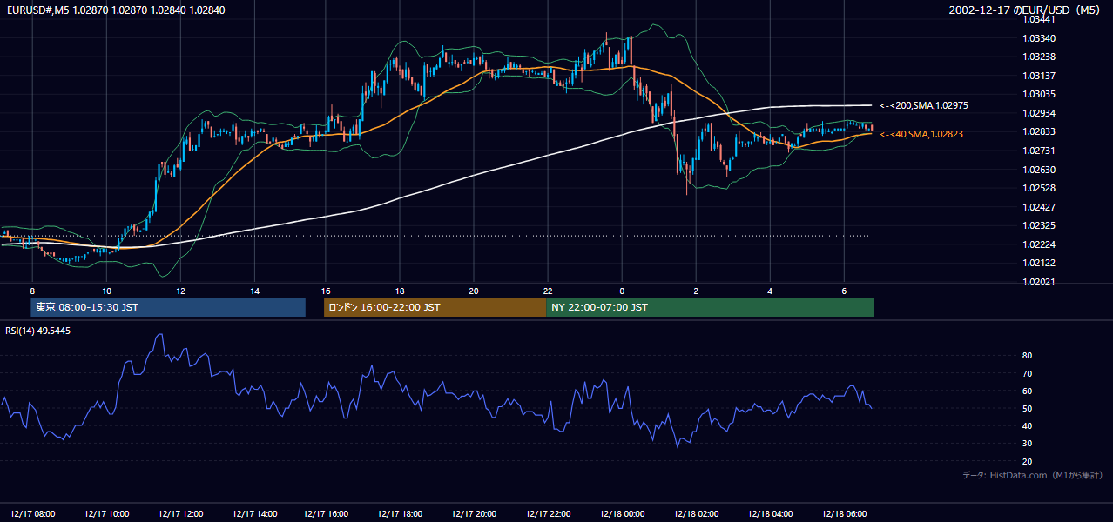Click hour label 4 under price chart
The image size is (1113, 522).
[770, 291]
